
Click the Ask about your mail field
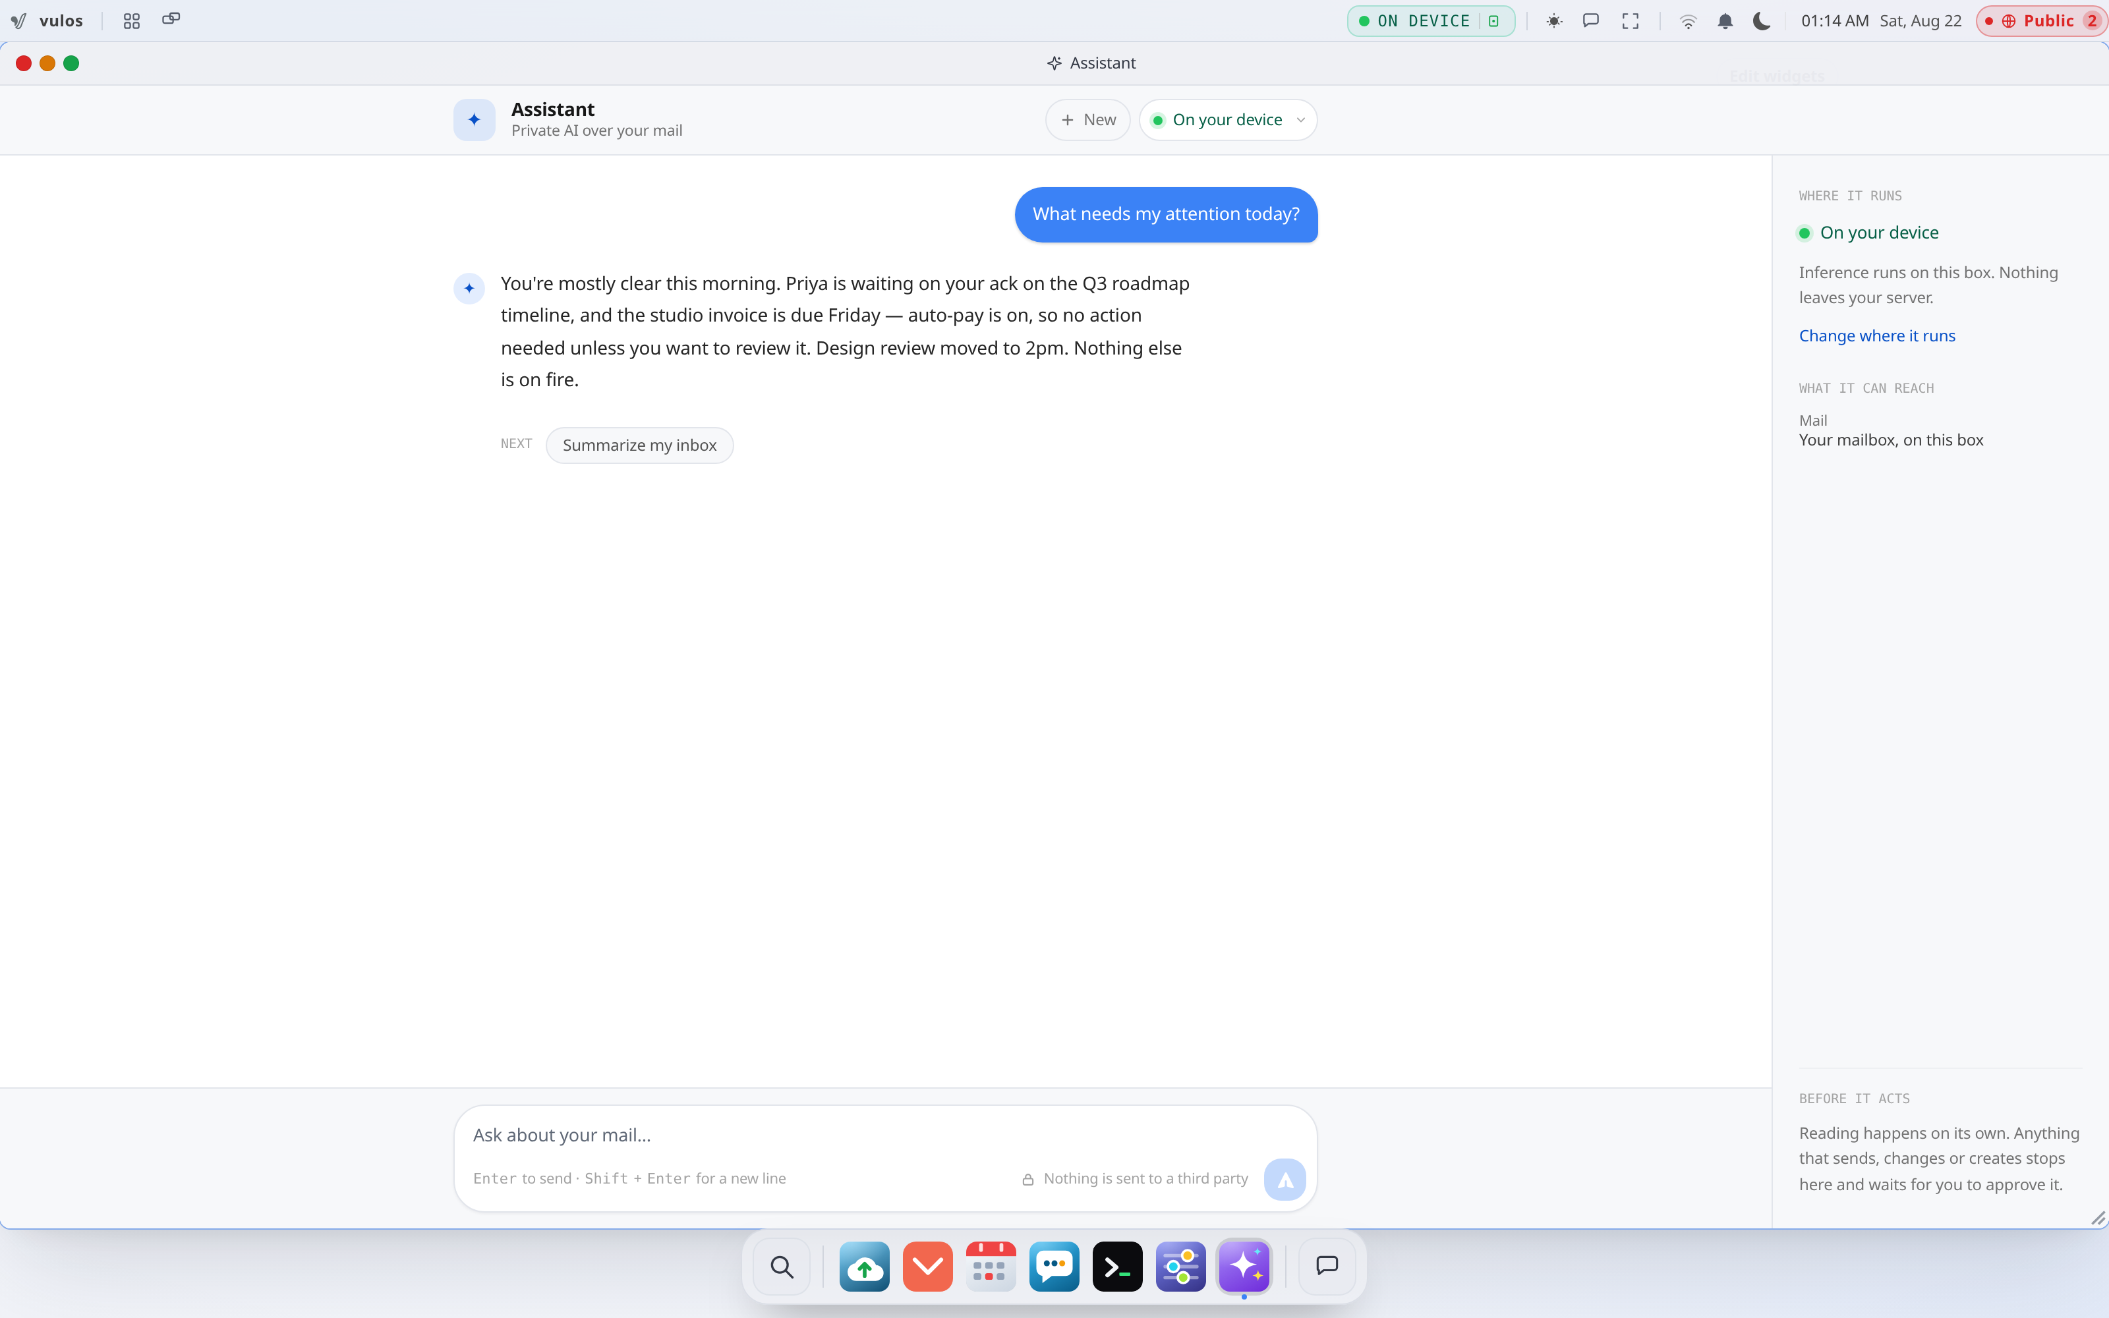[884, 1135]
